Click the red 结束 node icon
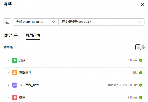 (x=15, y=97)
